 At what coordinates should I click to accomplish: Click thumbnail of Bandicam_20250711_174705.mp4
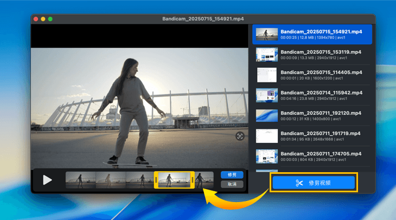[267, 156]
